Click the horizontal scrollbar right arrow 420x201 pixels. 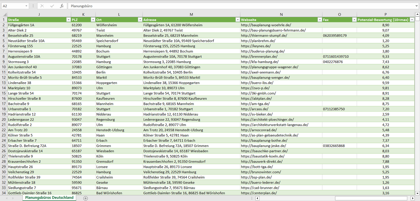(x=412, y=198)
